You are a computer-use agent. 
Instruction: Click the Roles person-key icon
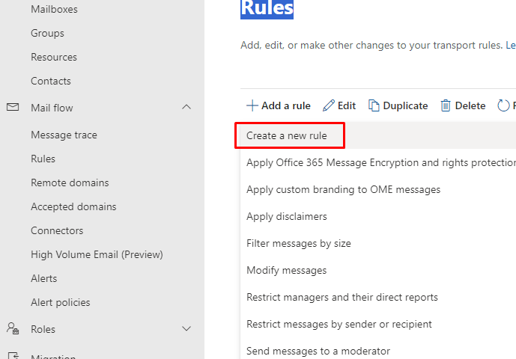pyautogui.click(x=13, y=329)
